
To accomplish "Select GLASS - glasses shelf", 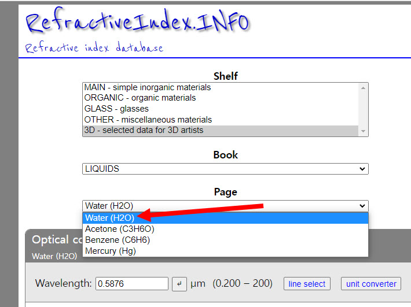I will [x=221, y=109].
